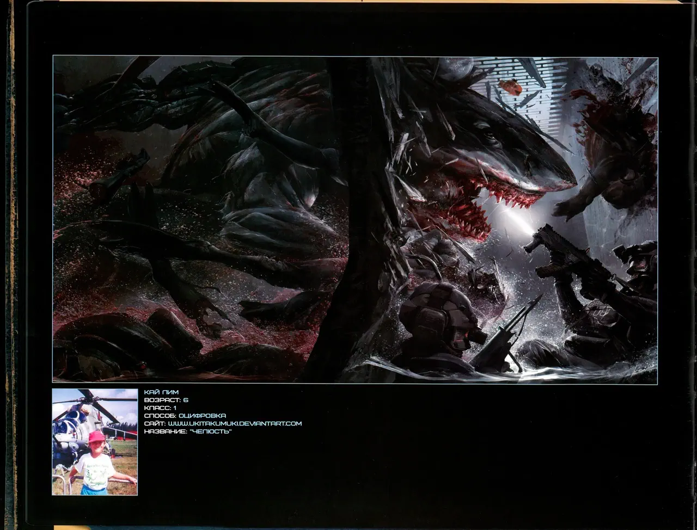Click the orange object flying near the ceiling

[x=511, y=87]
